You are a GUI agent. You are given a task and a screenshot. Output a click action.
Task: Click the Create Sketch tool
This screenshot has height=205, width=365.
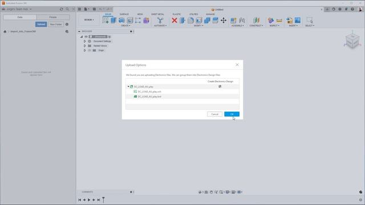[106, 20]
